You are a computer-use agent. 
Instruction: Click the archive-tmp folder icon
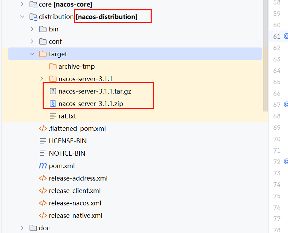click(53, 66)
